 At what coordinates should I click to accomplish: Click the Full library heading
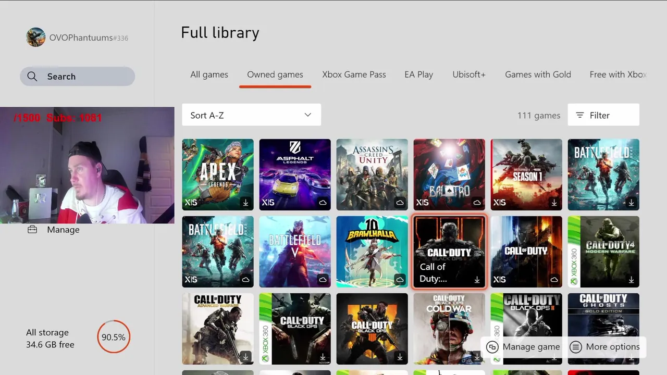[220, 33]
